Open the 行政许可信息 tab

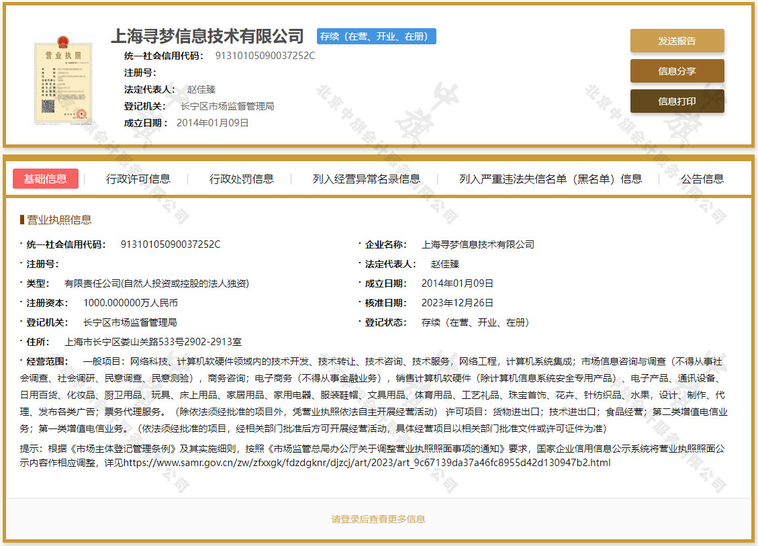[x=138, y=179]
